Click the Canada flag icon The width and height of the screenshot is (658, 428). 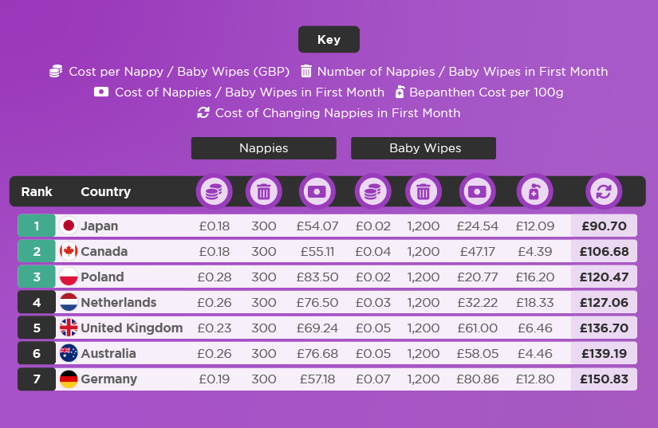(x=69, y=251)
